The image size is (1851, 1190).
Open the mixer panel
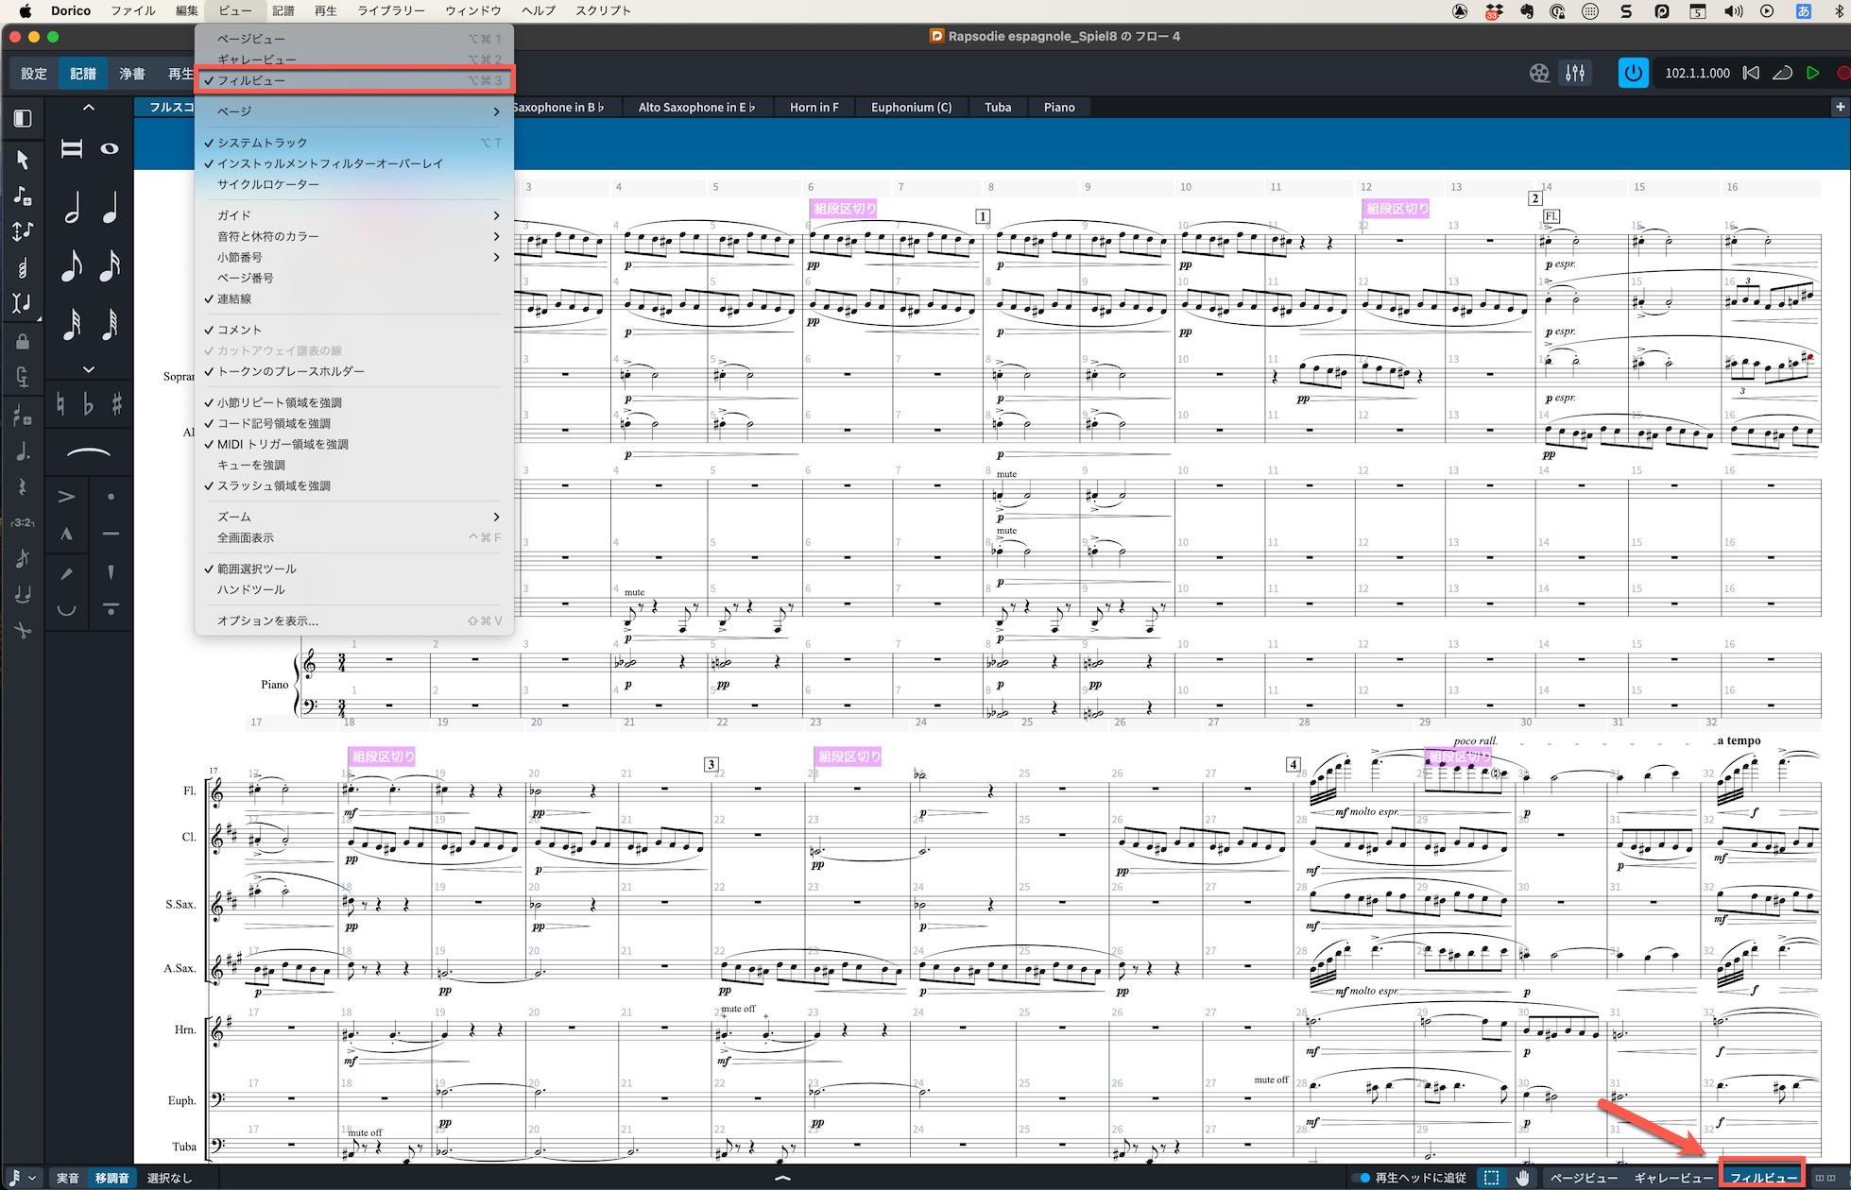click(1575, 73)
